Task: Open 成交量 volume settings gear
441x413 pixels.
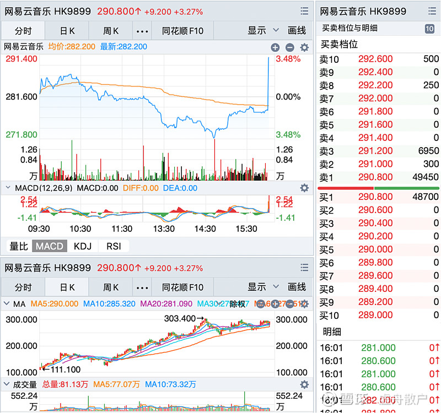Action: coord(304,384)
